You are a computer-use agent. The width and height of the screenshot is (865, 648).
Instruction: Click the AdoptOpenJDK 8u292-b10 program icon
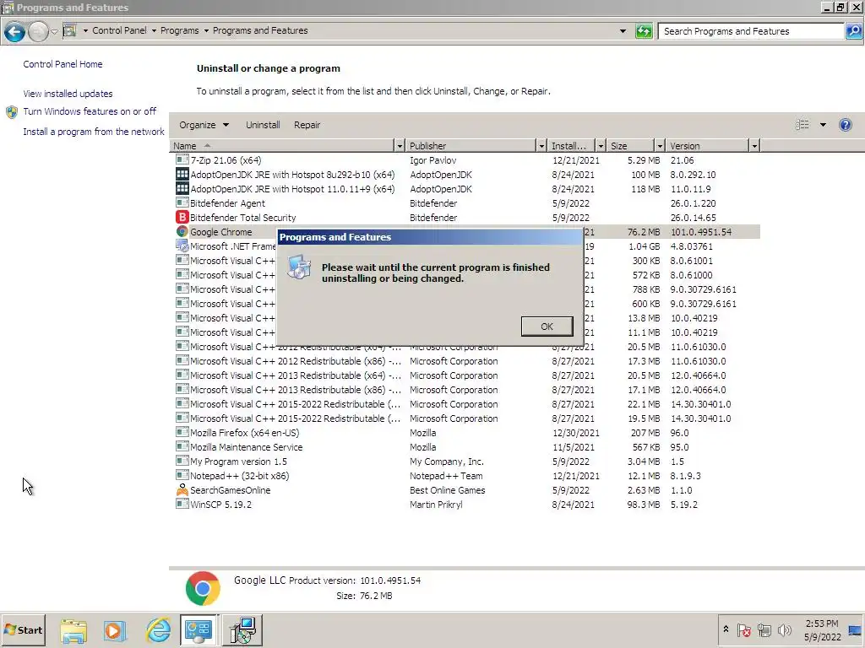pyautogui.click(x=182, y=174)
